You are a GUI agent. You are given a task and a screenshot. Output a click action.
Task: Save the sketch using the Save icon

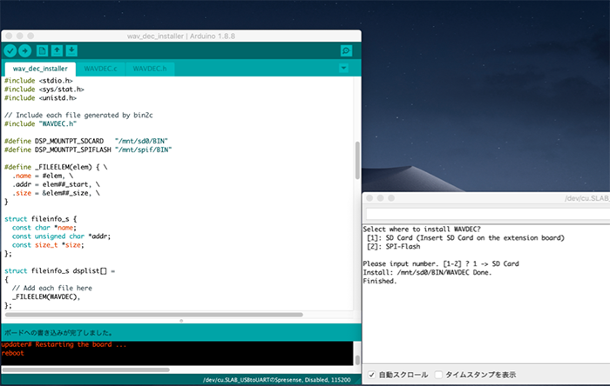[71, 51]
